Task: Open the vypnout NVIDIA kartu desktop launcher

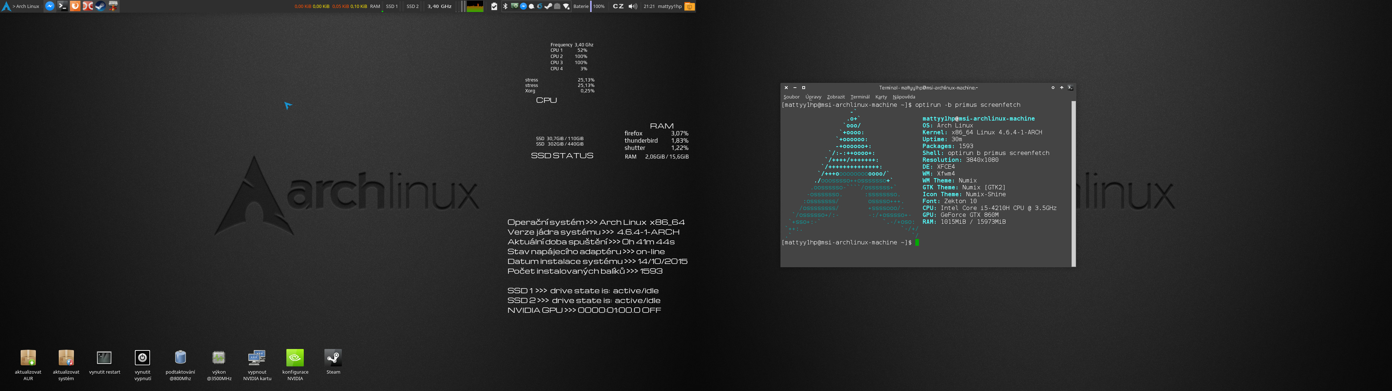Action: point(257,365)
